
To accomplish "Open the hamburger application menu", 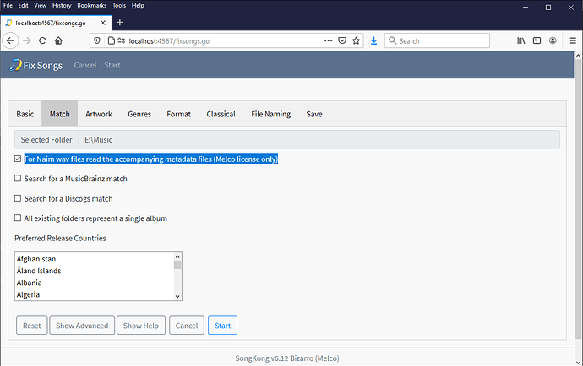I will (x=573, y=40).
